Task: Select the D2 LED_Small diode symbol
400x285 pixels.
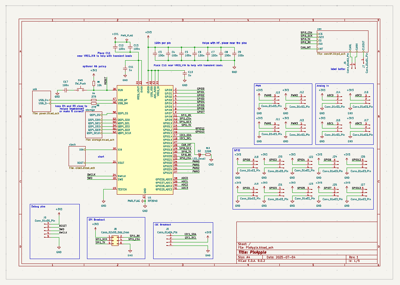Action: (x=199, y=154)
